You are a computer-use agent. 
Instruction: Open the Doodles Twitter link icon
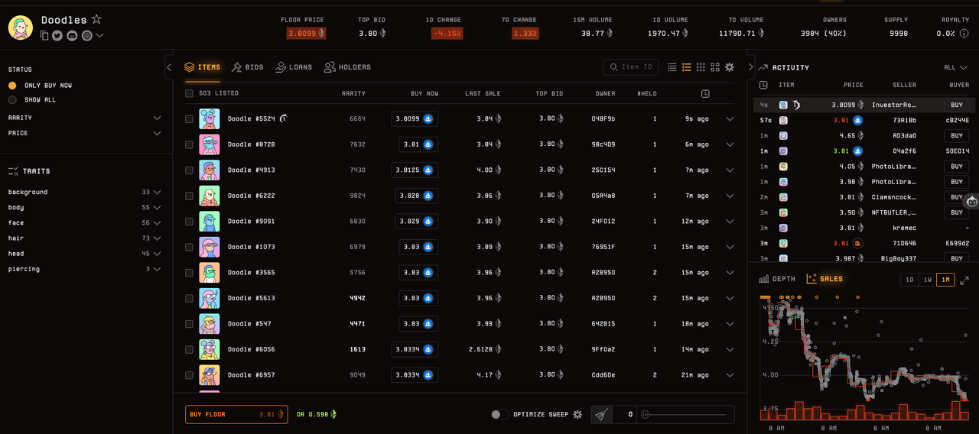click(x=57, y=35)
